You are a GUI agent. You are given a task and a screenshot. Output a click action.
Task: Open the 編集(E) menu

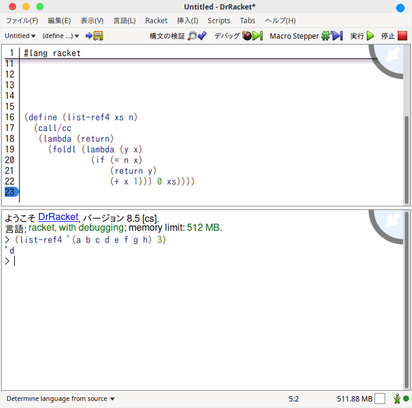click(x=59, y=20)
